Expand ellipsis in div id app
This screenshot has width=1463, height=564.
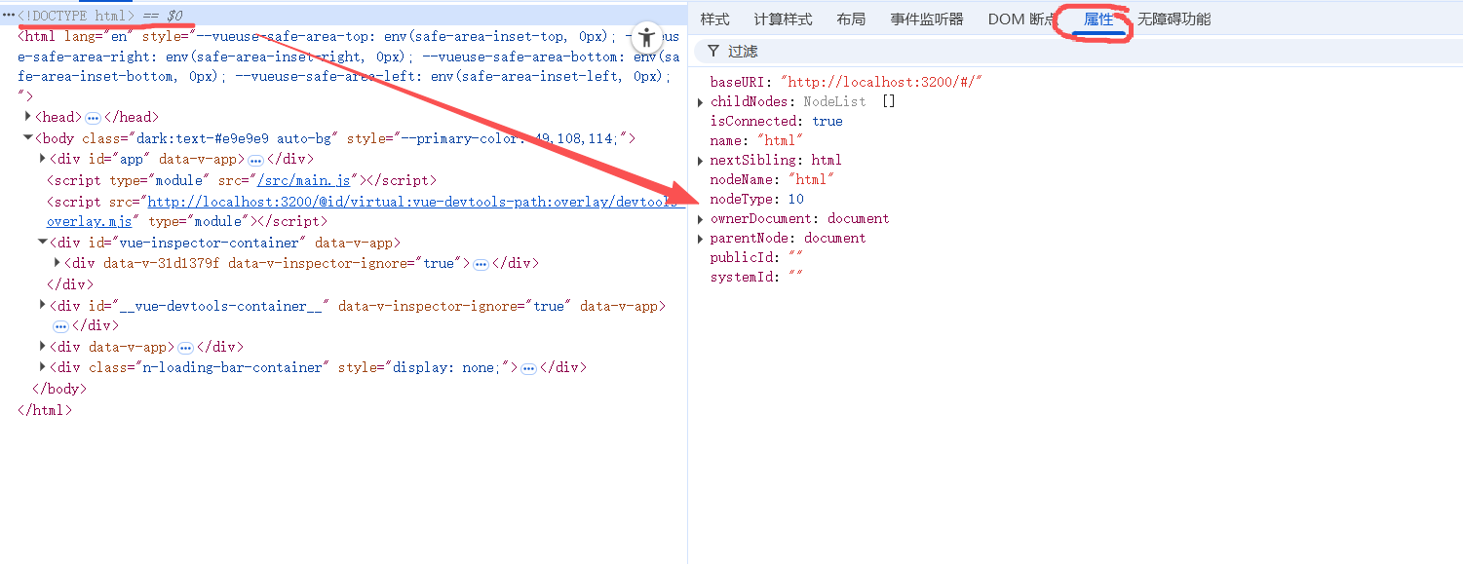click(x=255, y=160)
